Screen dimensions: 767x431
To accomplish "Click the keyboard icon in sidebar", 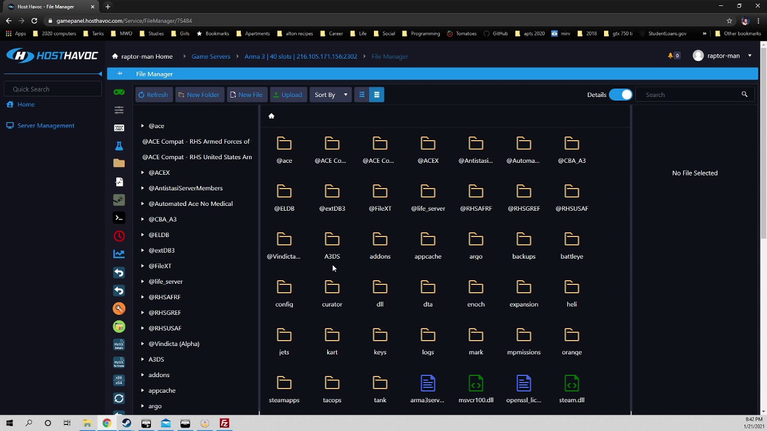I will click(119, 128).
